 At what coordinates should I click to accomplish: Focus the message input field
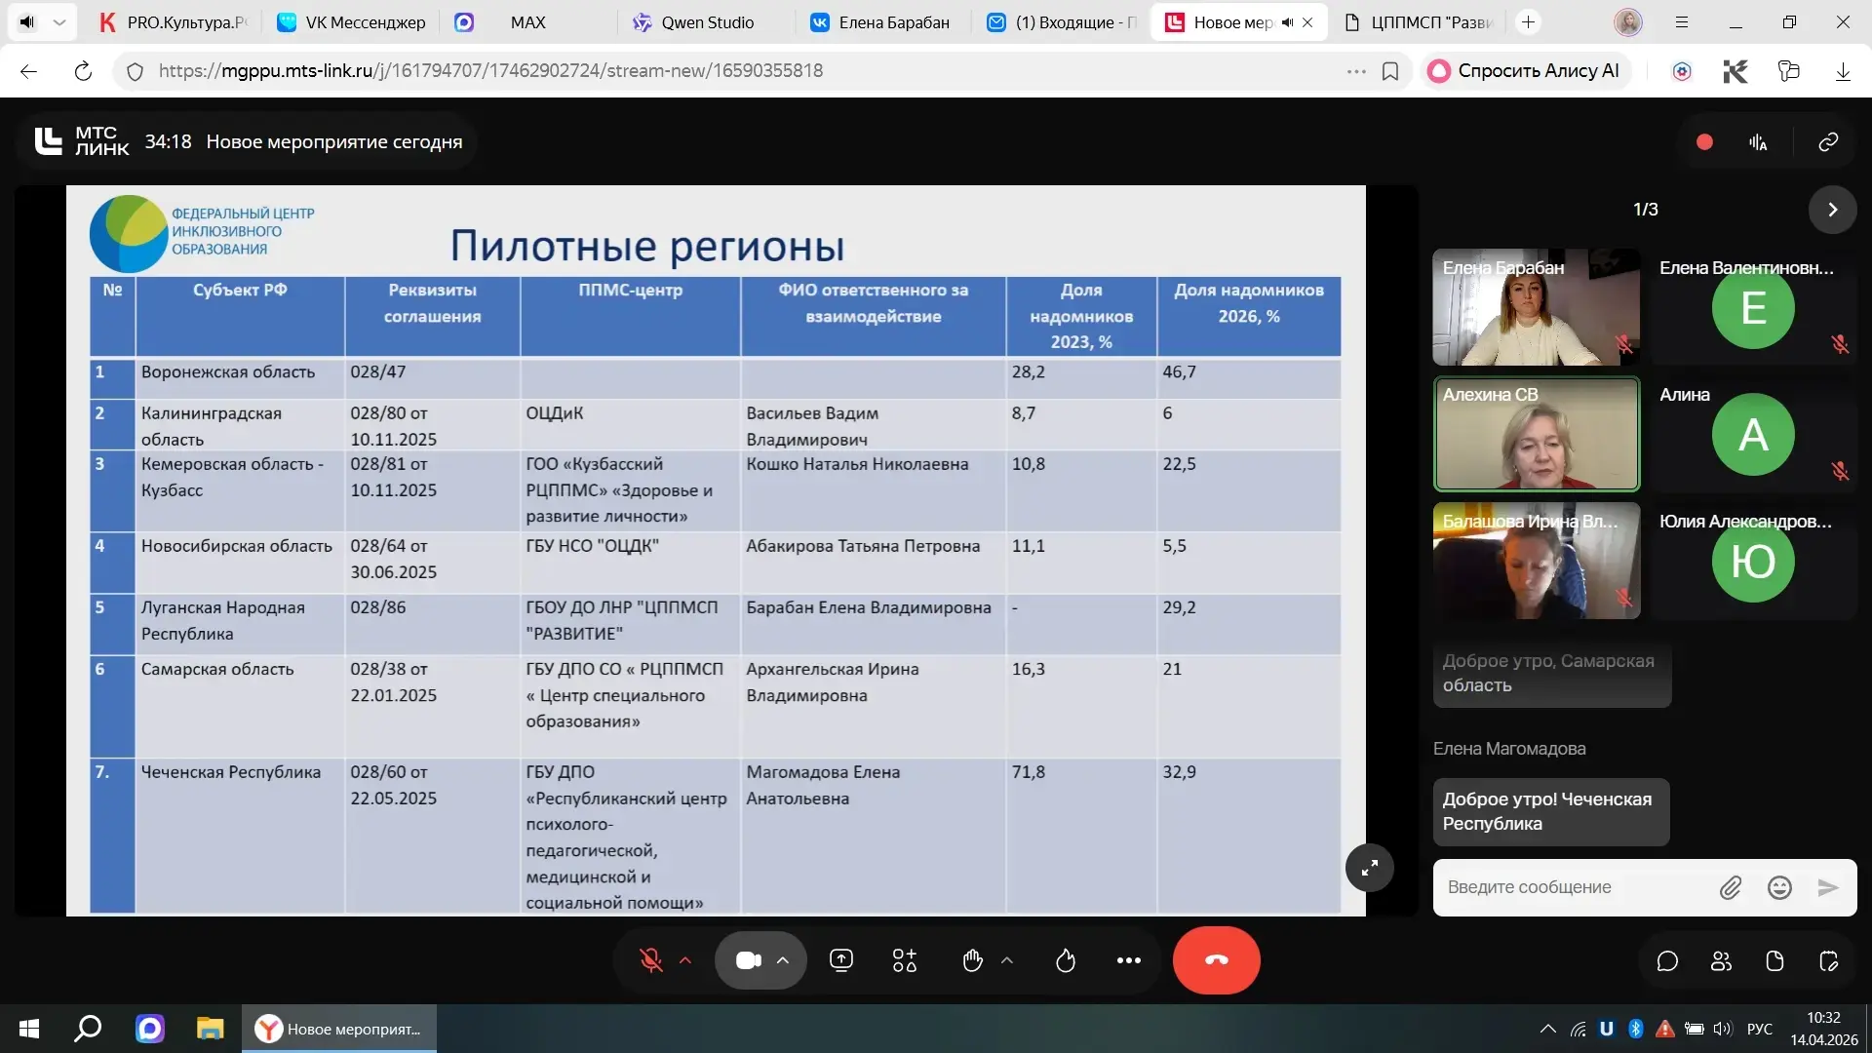tap(1575, 887)
